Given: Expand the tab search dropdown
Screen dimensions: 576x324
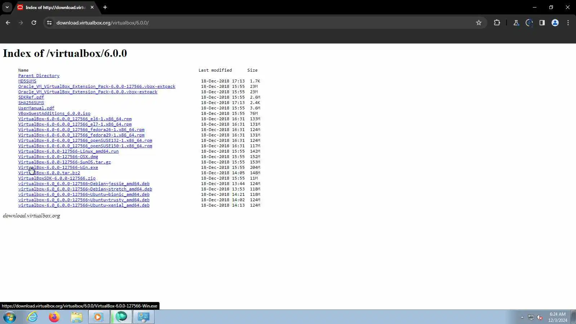Looking at the screenshot, I should [x=7, y=7].
